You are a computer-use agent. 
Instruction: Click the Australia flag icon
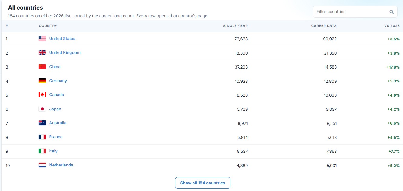tap(42, 123)
